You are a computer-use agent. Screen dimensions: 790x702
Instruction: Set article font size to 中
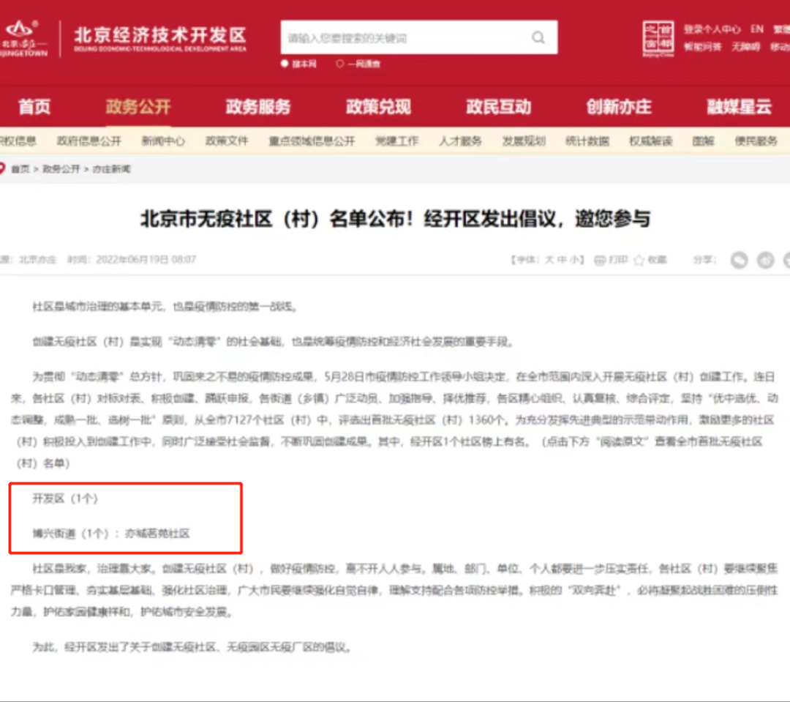[562, 260]
